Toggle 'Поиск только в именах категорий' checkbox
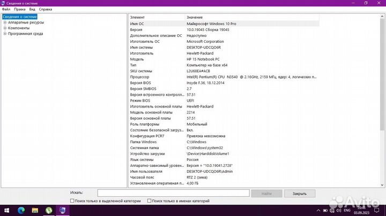This screenshot has width=386, height=216. [150, 201]
